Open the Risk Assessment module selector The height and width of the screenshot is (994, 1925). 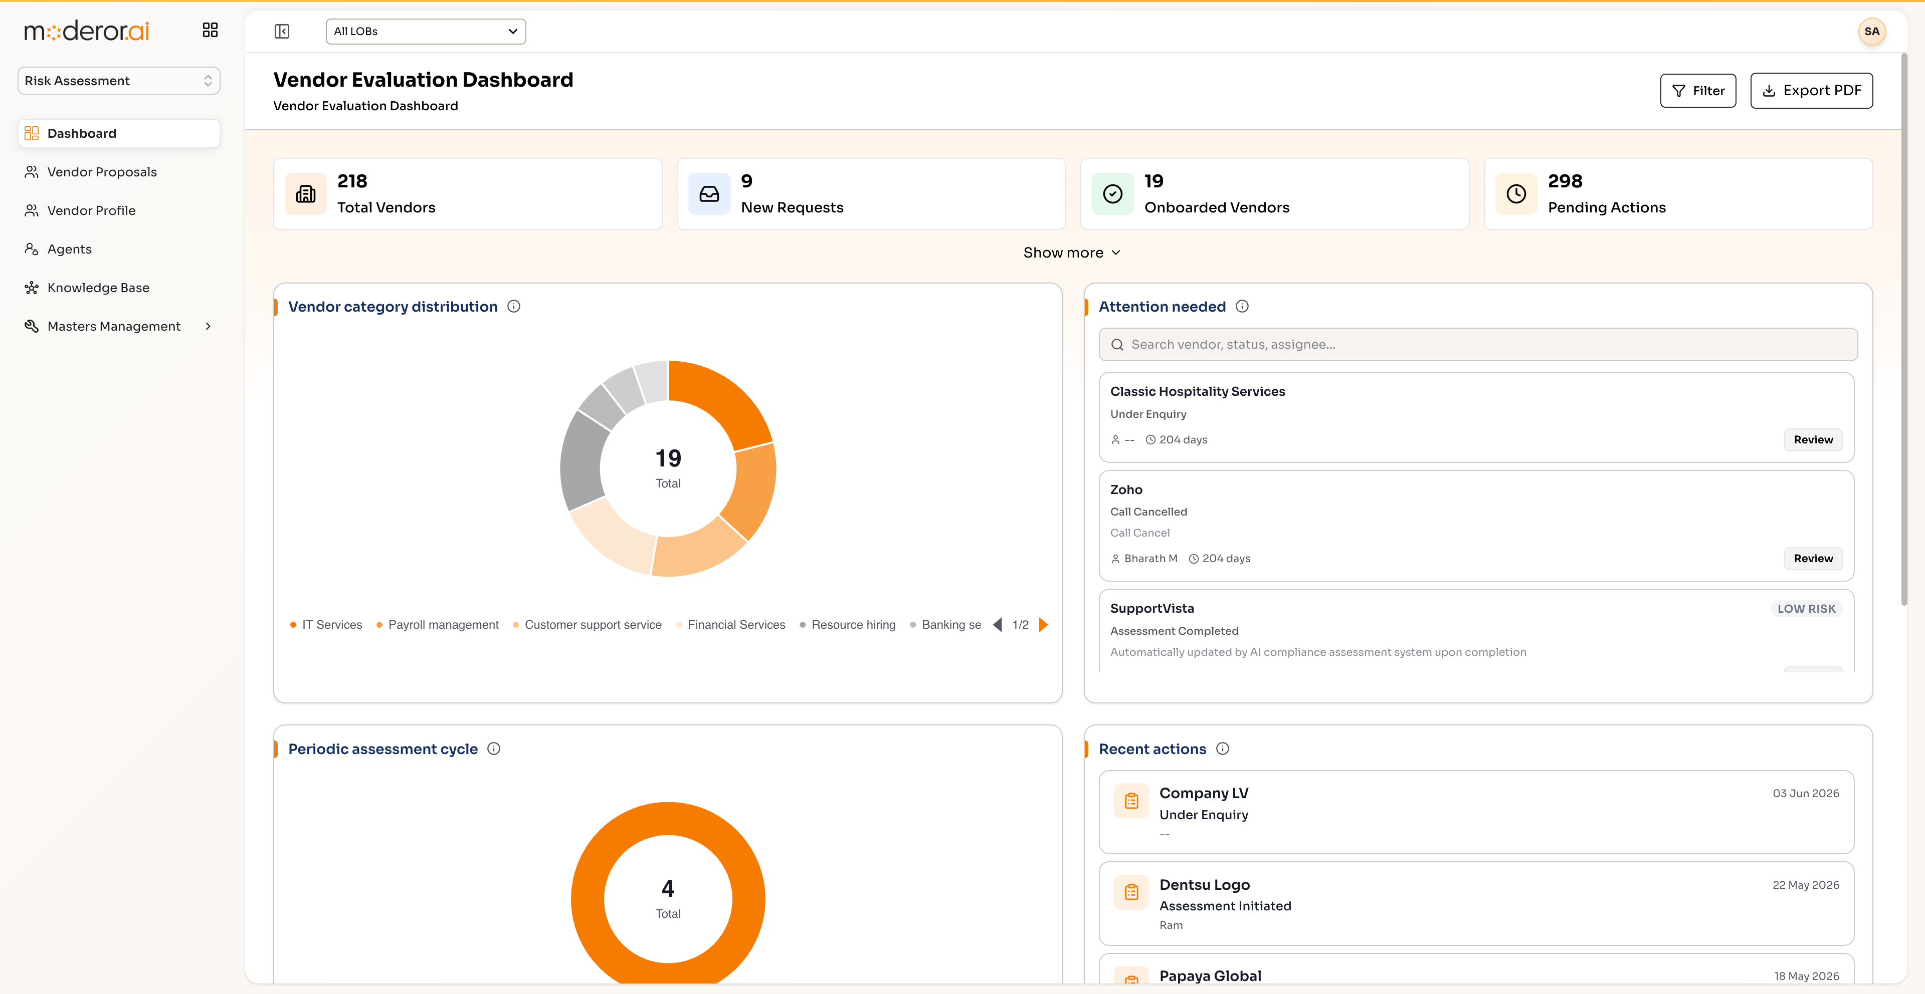119,81
